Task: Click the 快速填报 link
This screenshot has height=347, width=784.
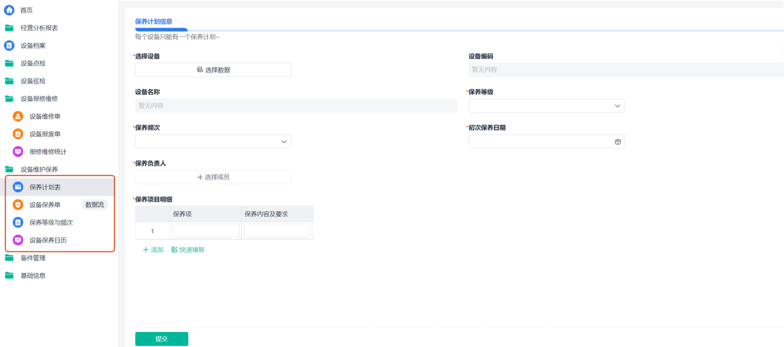Action: (188, 250)
